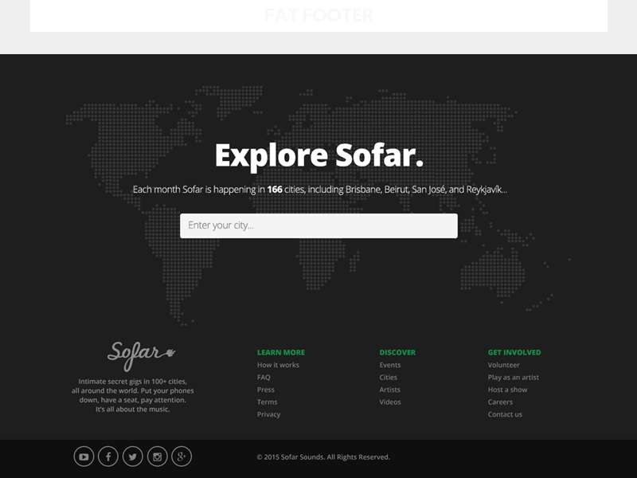Viewport: 637px width, 478px height.
Task: Open the Videos section
Action: [x=390, y=402]
